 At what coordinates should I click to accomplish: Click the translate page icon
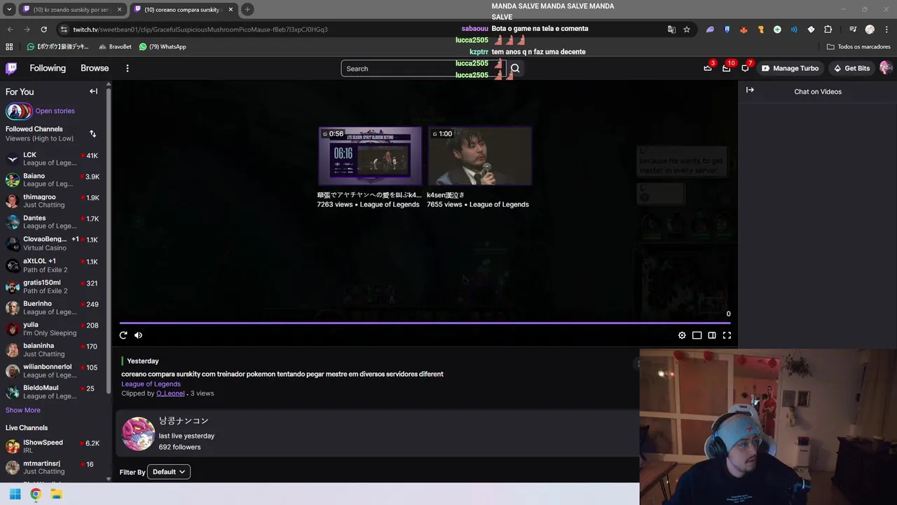click(671, 29)
